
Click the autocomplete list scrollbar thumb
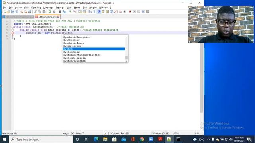coord(126,58)
